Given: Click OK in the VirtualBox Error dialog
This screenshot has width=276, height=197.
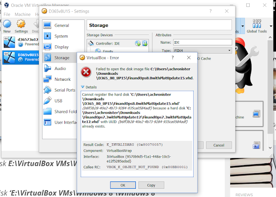Looking at the screenshot, I should pyautogui.click(x=123, y=185).
